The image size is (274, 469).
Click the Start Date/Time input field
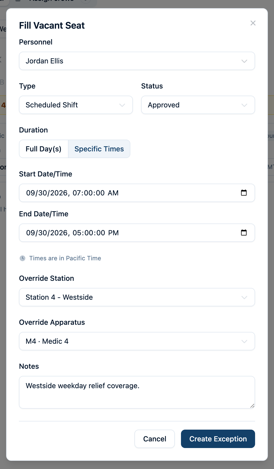pos(137,193)
